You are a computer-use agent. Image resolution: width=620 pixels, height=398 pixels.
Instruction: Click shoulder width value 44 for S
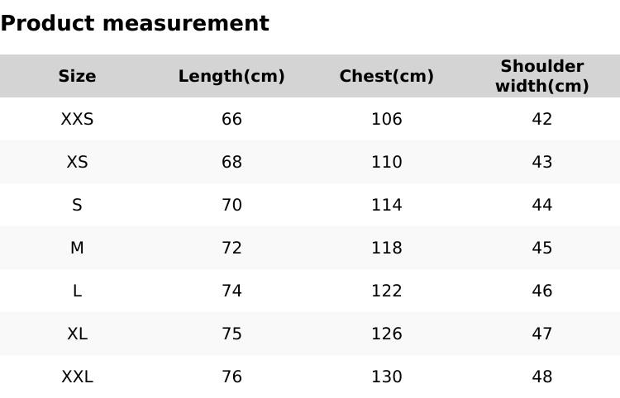(541, 205)
